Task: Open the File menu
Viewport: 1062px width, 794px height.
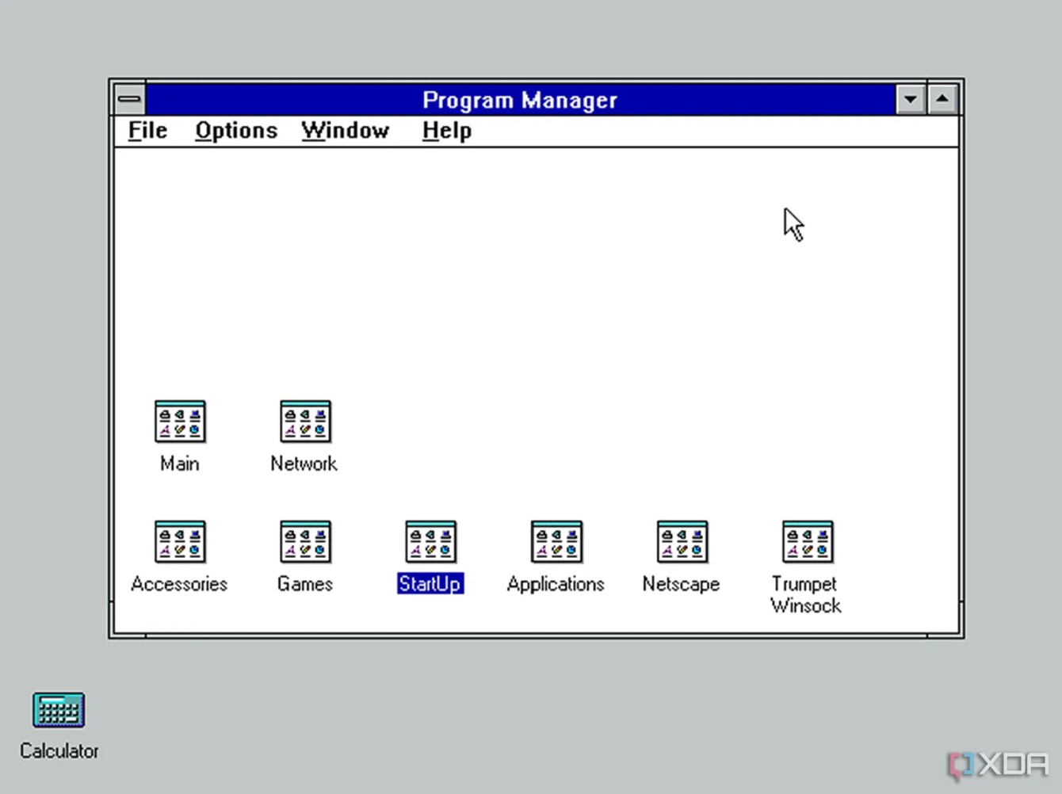Action: (147, 130)
